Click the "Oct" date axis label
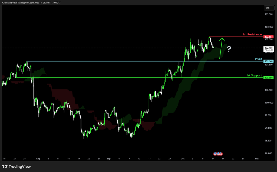The width and height of the screenshot is (277, 172). coord(183,158)
